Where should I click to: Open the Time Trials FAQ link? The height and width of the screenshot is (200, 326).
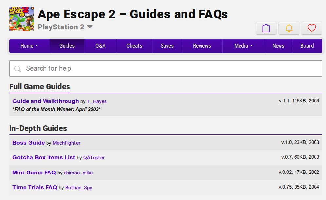(x=35, y=187)
